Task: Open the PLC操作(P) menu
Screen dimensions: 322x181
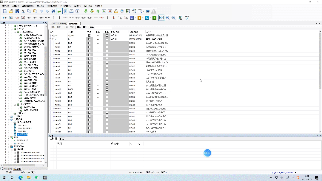Action: (52, 6)
